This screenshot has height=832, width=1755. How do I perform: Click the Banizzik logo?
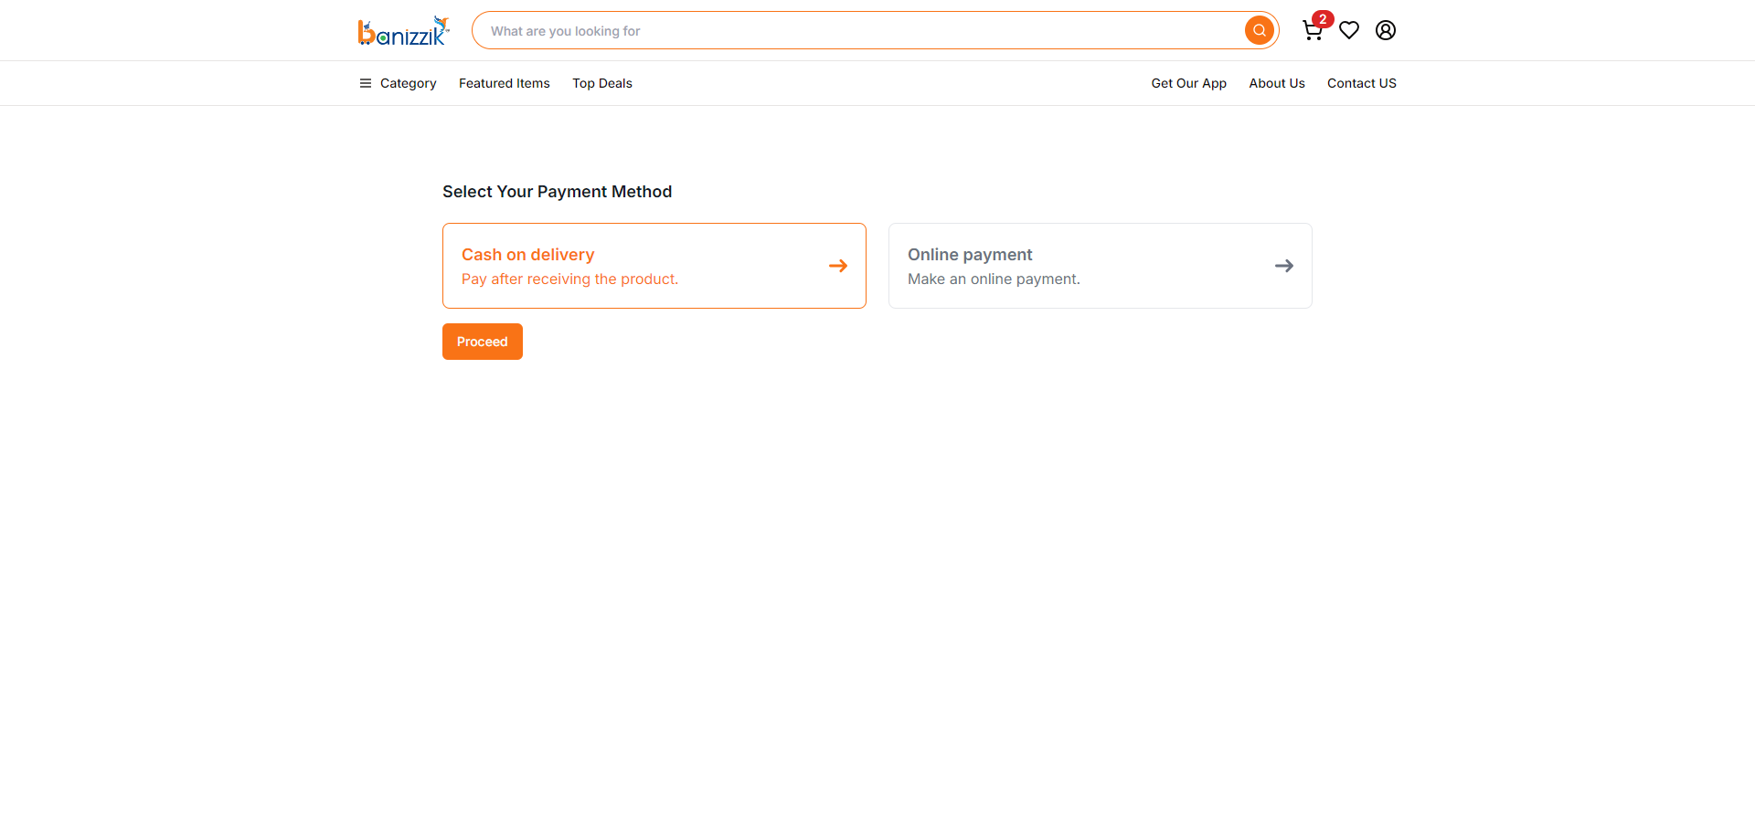coord(403,31)
